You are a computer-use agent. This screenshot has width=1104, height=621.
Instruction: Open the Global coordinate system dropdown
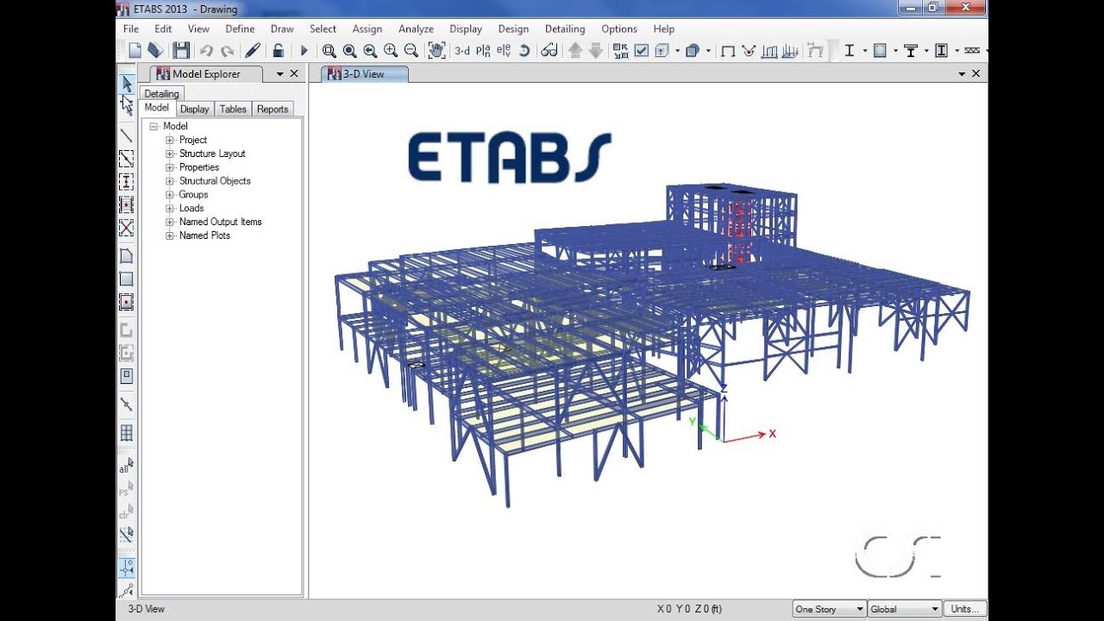point(905,609)
